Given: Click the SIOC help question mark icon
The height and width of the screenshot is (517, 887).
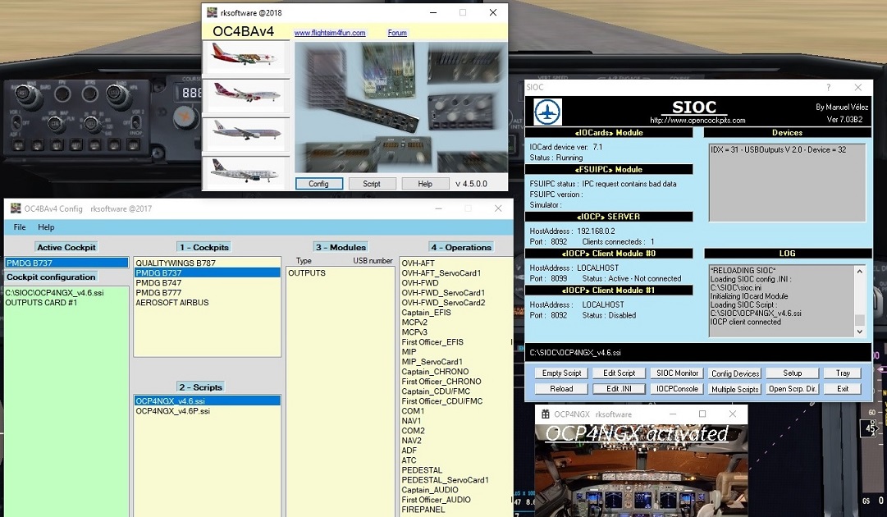Looking at the screenshot, I should pos(828,87).
